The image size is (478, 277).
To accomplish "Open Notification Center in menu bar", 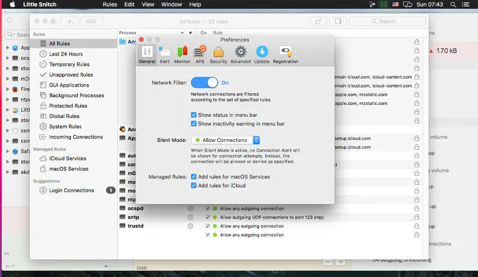I will (466, 5).
